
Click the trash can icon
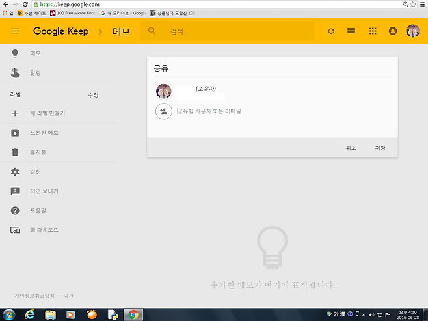(15, 152)
